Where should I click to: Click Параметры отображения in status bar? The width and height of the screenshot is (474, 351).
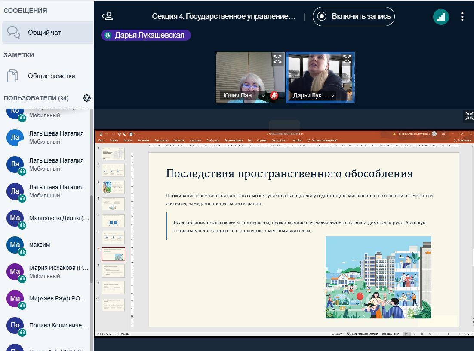pyautogui.click(x=363, y=334)
